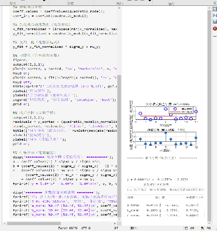
Task: Click the red error indicator icon
Action: 215,29
